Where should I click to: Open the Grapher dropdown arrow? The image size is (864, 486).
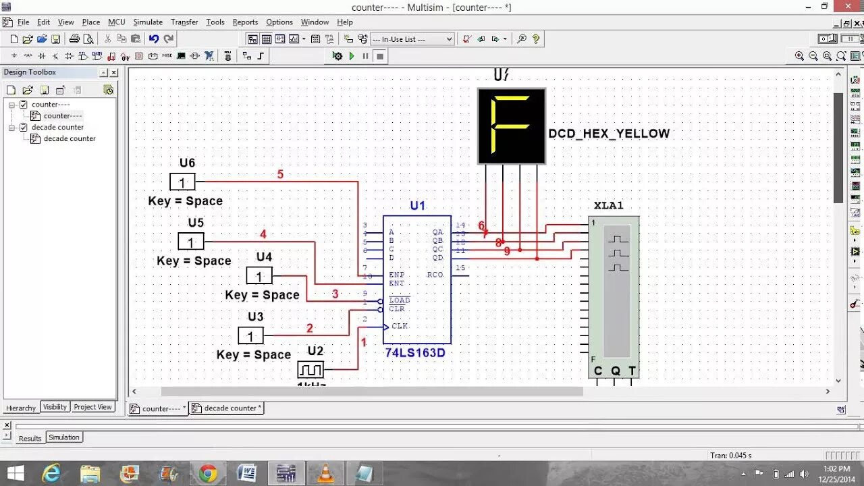304,39
